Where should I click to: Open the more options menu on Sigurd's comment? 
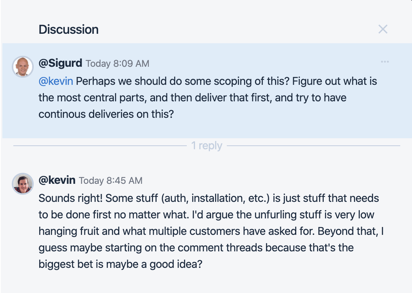pyautogui.click(x=385, y=62)
